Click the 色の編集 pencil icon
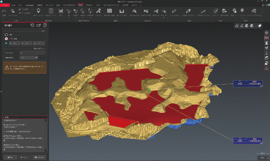 (20, 9)
